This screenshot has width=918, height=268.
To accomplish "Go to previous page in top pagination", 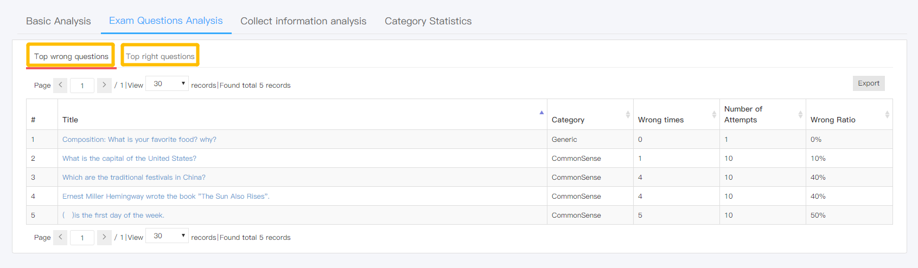I will point(60,85).
